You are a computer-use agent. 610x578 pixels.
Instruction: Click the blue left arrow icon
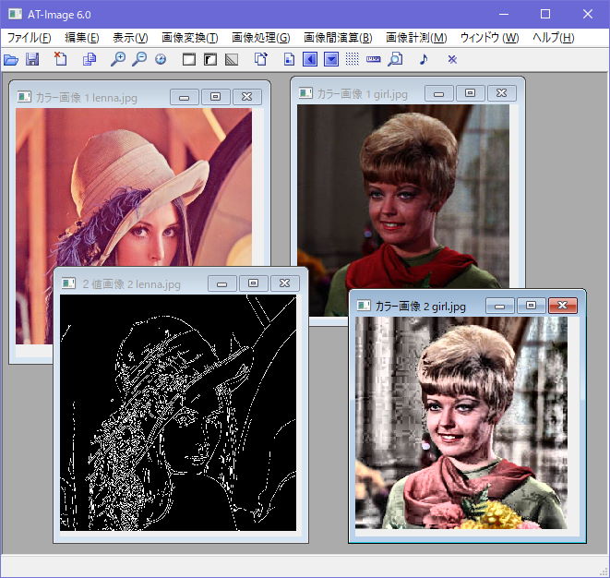point(310,59)
